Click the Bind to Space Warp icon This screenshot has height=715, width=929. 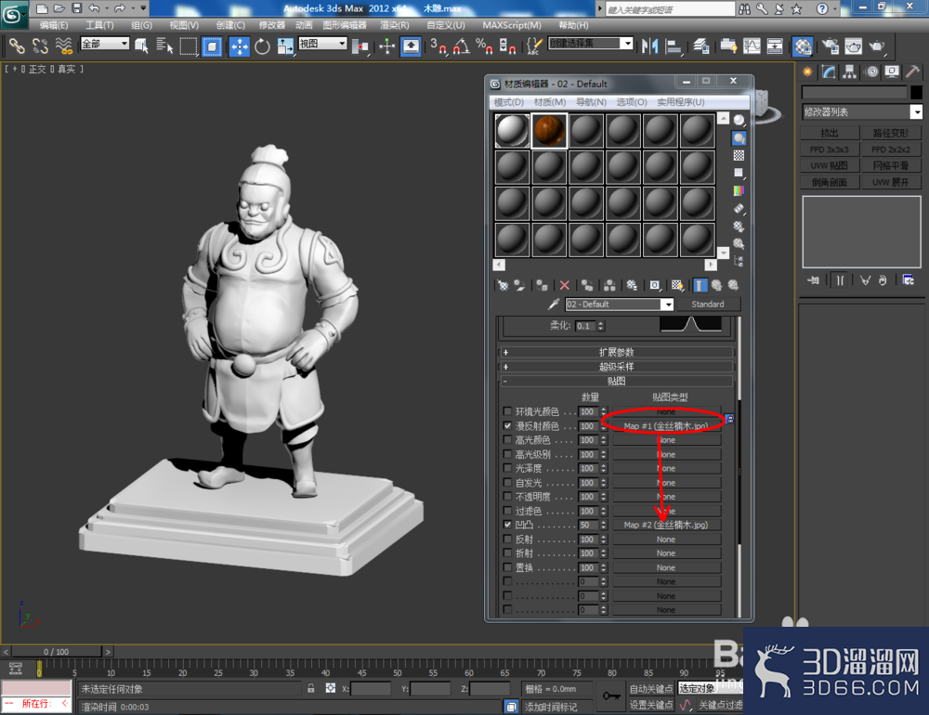coord(63,46)
